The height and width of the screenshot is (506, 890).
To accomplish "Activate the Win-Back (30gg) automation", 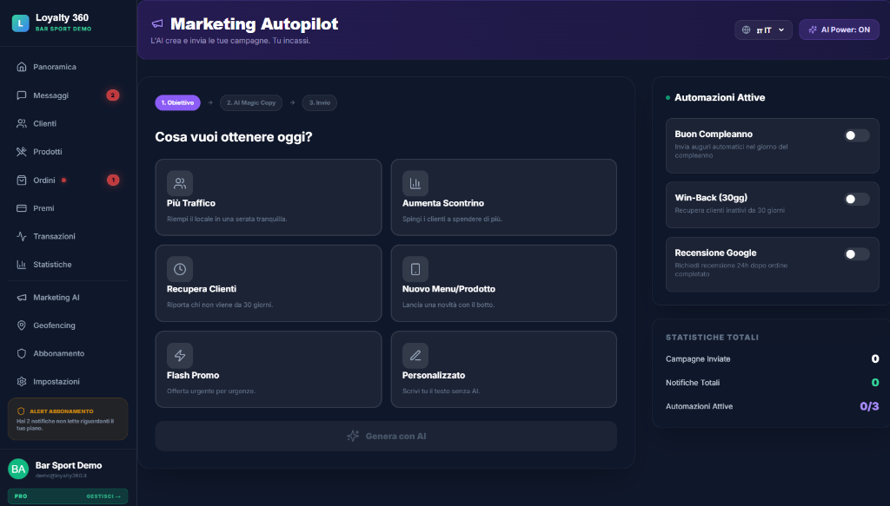I will pos(854,199).
